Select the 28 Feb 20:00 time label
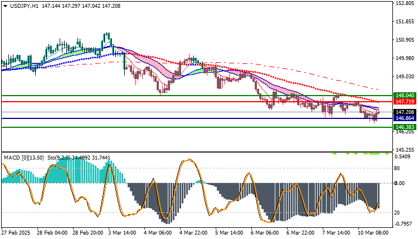Image resolution: width=418 pixels, height=239 pixels. [x=88, y=233]
